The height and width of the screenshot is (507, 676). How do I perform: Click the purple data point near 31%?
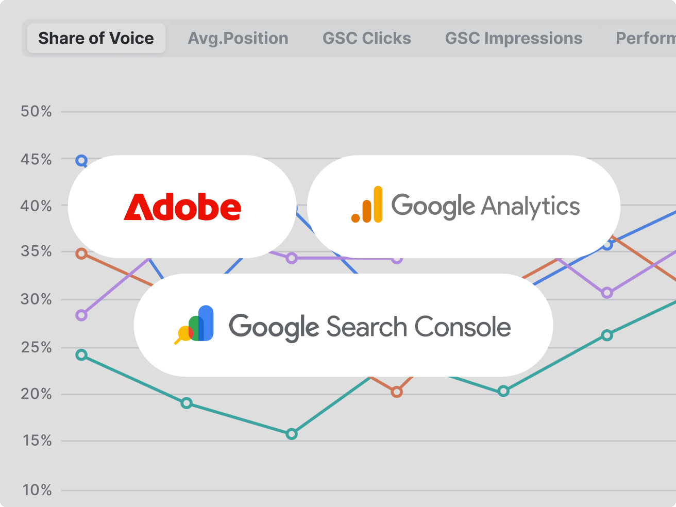click(x=607, y=293)
